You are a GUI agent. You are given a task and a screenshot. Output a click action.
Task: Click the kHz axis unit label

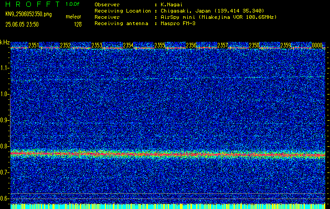pos(5,42)
